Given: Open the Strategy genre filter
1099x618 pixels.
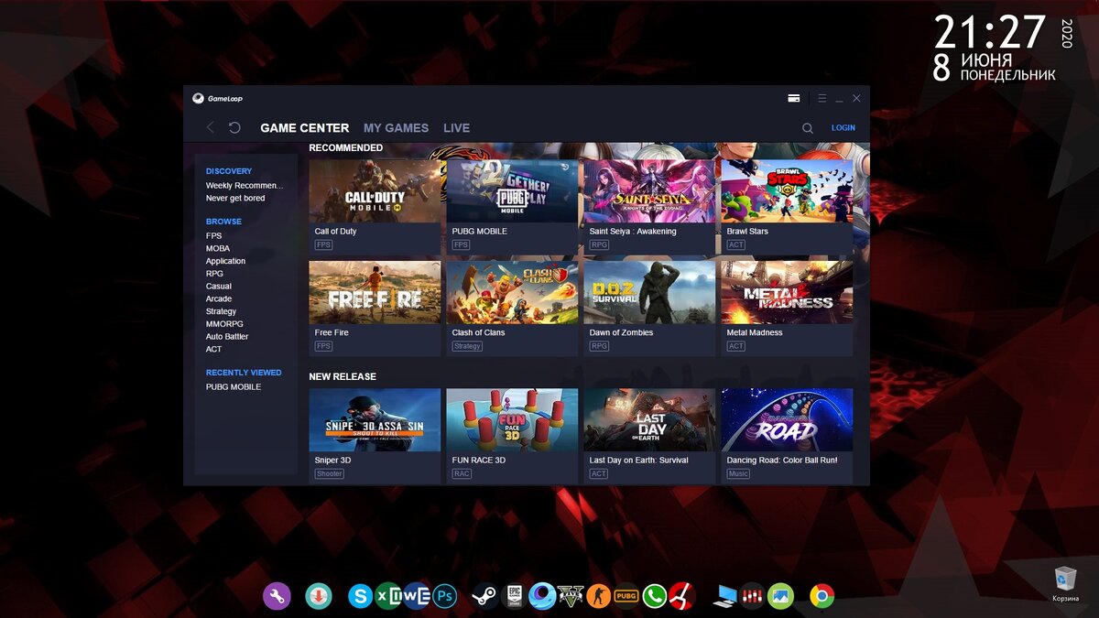Looking at the screenshot, I should click(220, 310).
